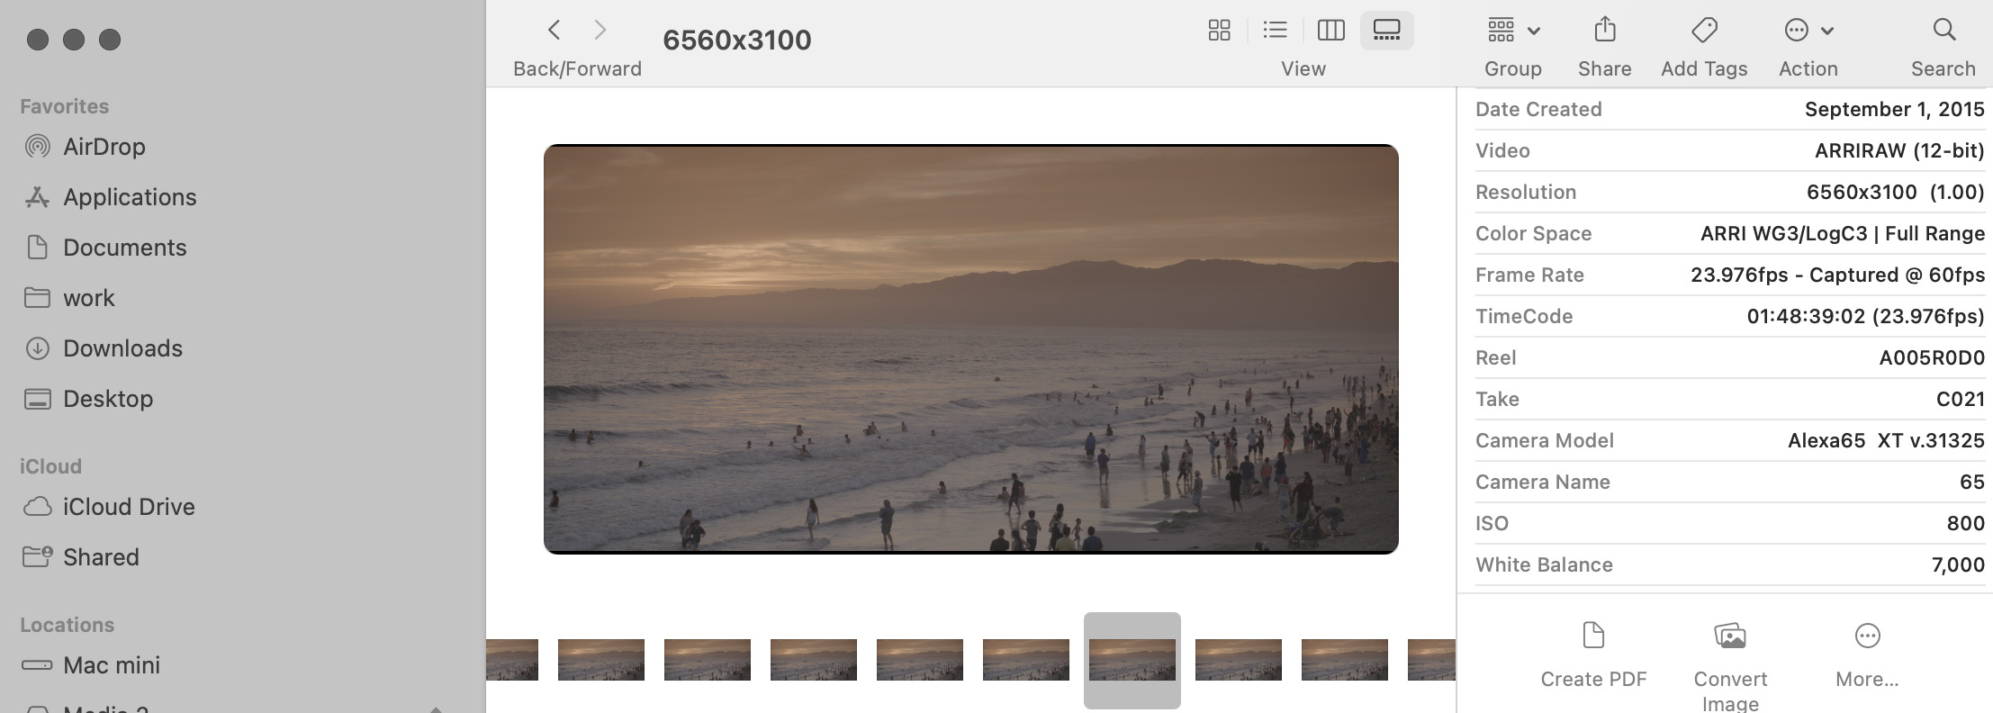1993x713 pixels.
Task: Open the Share menu
Action: click(1604, 31)
